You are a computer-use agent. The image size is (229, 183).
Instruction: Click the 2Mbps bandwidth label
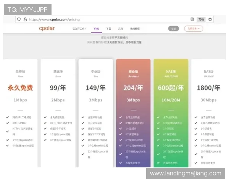pos(58,100)
